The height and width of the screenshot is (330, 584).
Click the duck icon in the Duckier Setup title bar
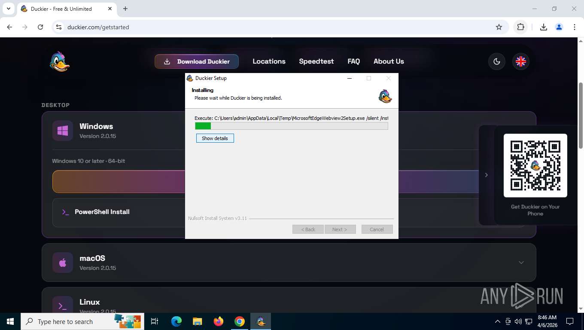tap(190, 78)
